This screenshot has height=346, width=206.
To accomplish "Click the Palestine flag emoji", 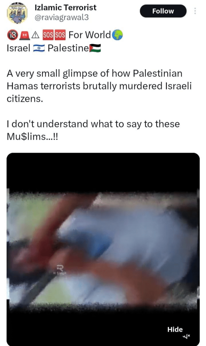I will coord(95,48).
